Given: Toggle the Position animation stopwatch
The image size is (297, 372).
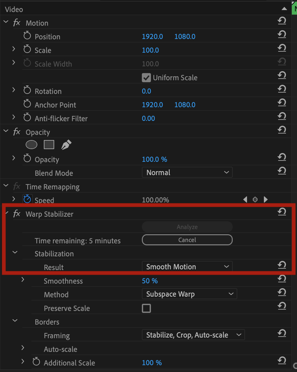Looking at the screenshot, I should (x=27, y=36).
